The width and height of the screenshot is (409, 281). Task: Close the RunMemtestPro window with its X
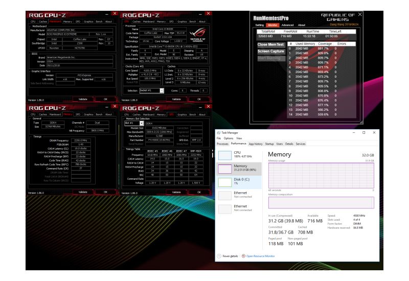point(360,14)
